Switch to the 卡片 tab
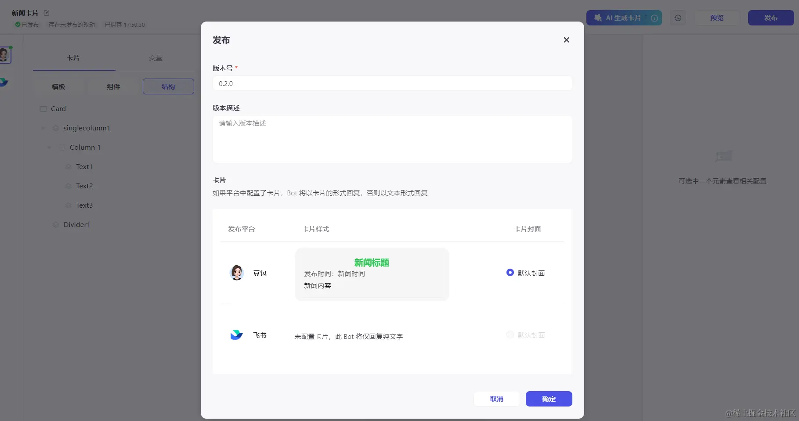The width and height of the screenshot is (799, 421). (73, 58)
